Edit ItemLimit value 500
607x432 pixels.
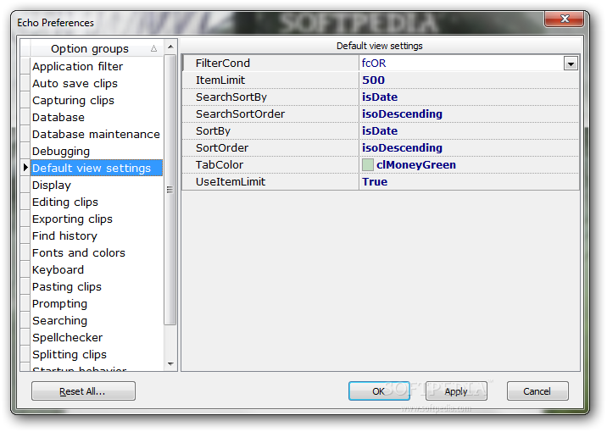tap(373, 80)
